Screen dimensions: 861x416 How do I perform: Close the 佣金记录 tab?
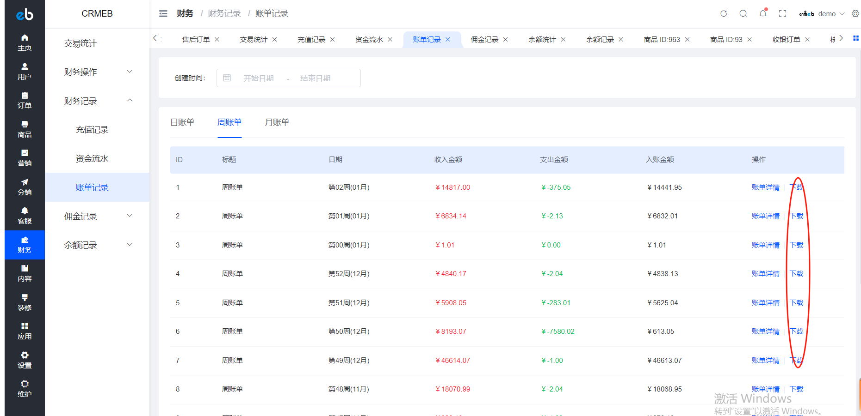506,40
